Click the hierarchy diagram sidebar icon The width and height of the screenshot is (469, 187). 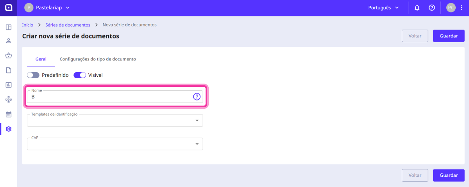click(x=9, y=99)
